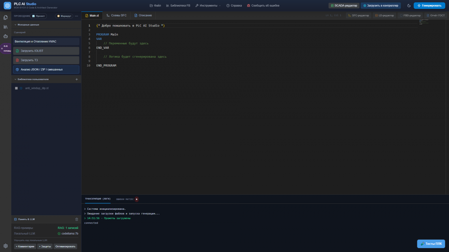Open the 'Файл' menu
Viewport: 449px width, 252px height.
(x=155, y=5)
